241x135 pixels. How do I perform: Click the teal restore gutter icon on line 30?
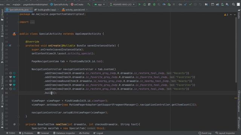(x=14, y=89)
